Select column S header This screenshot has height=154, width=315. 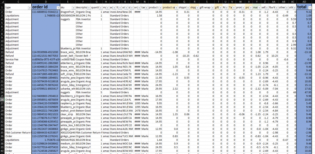[206, 2]
